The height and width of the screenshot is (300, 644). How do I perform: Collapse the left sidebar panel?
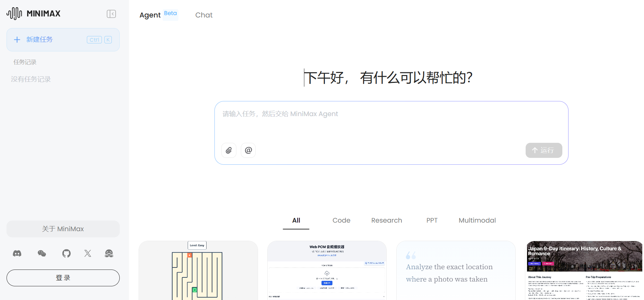click(x=111, y=14)
